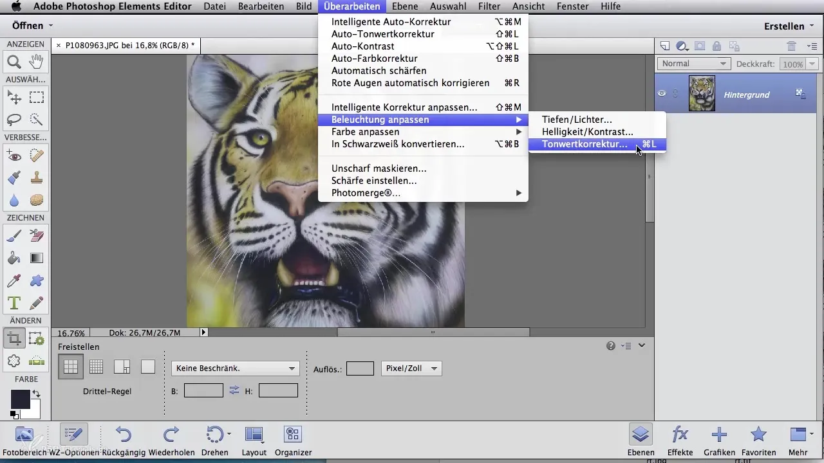Open Keine Beschränk. aspect ratio dropdown
824x463 pixels.
tap(235, 368)
